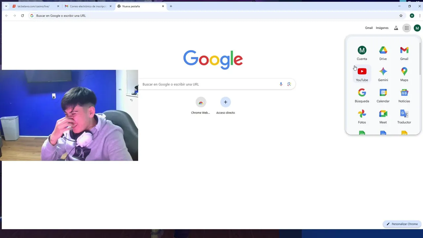The height and width of the screenshot is (238, 423).
Task: Open Chrome Web Store shortcut
Action: [x=201, y=106]
